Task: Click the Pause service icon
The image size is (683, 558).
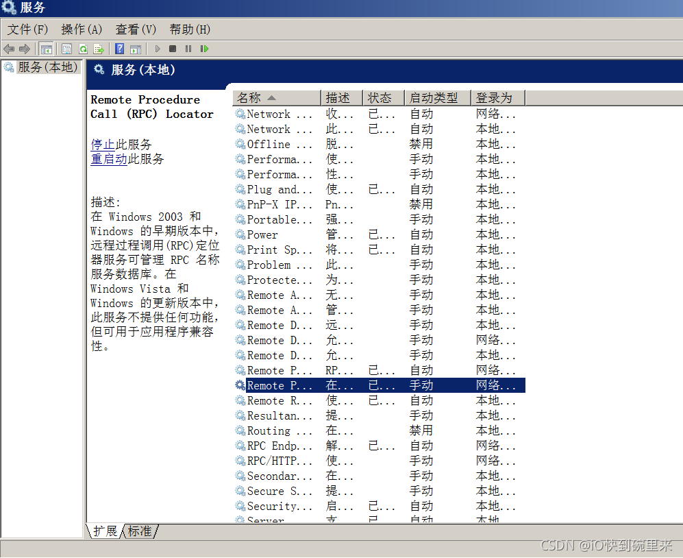Action: pos(188,49)
